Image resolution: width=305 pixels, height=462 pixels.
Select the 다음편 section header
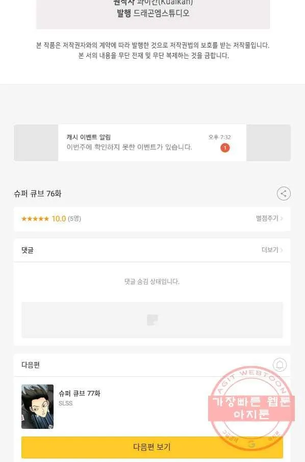(31, 365)
